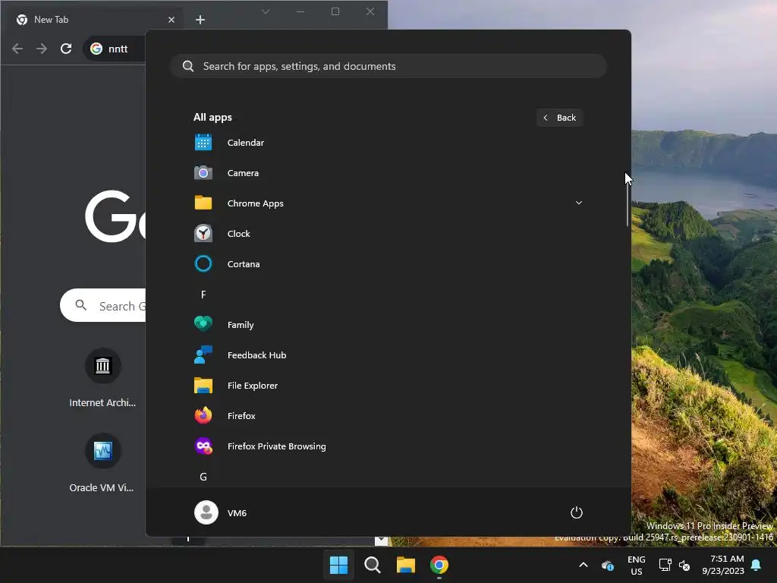The width and height of the screenshot is (777, 583).
Task: Click Chrome's forward navigation arrow
Action: (42, 49)
